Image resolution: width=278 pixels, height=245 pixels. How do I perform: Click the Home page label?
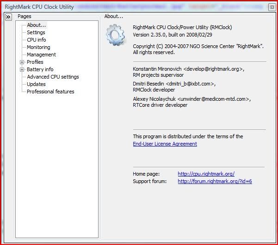146,174
